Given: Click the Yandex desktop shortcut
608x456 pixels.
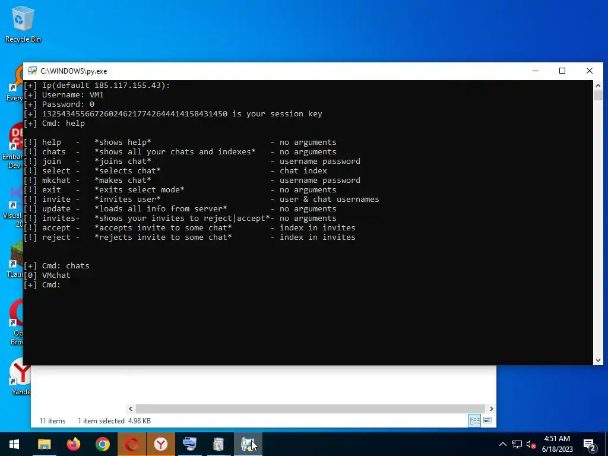Looking at the screenshot, I should 18,376.
